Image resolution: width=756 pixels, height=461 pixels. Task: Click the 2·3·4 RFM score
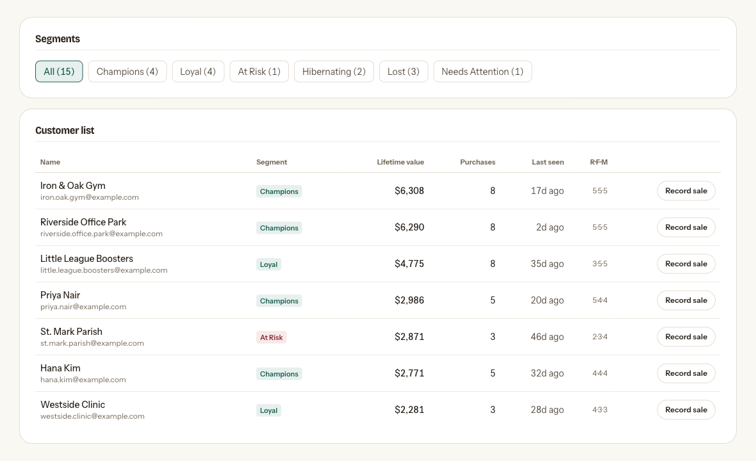[x=600, y=337]
